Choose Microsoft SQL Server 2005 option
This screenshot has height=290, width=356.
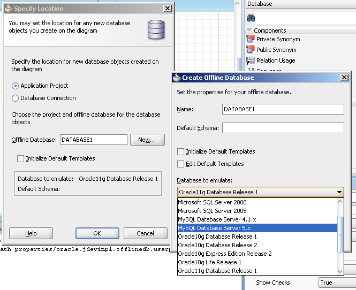coord(212,211)
